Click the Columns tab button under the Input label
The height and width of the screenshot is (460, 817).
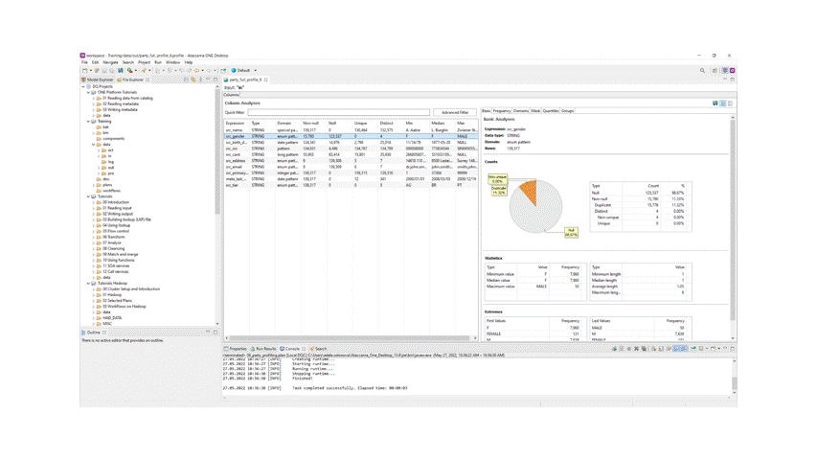click(232, 95)
